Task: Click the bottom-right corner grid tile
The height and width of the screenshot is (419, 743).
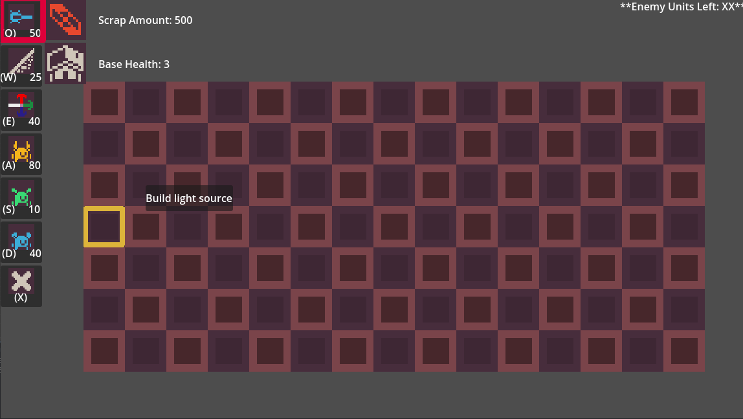Action: (x=684, y=351)
